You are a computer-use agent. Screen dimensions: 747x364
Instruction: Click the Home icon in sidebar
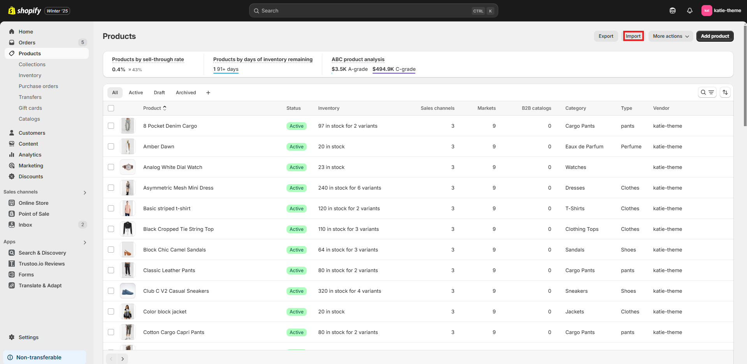pyautogui.click(x=12, y=32)
